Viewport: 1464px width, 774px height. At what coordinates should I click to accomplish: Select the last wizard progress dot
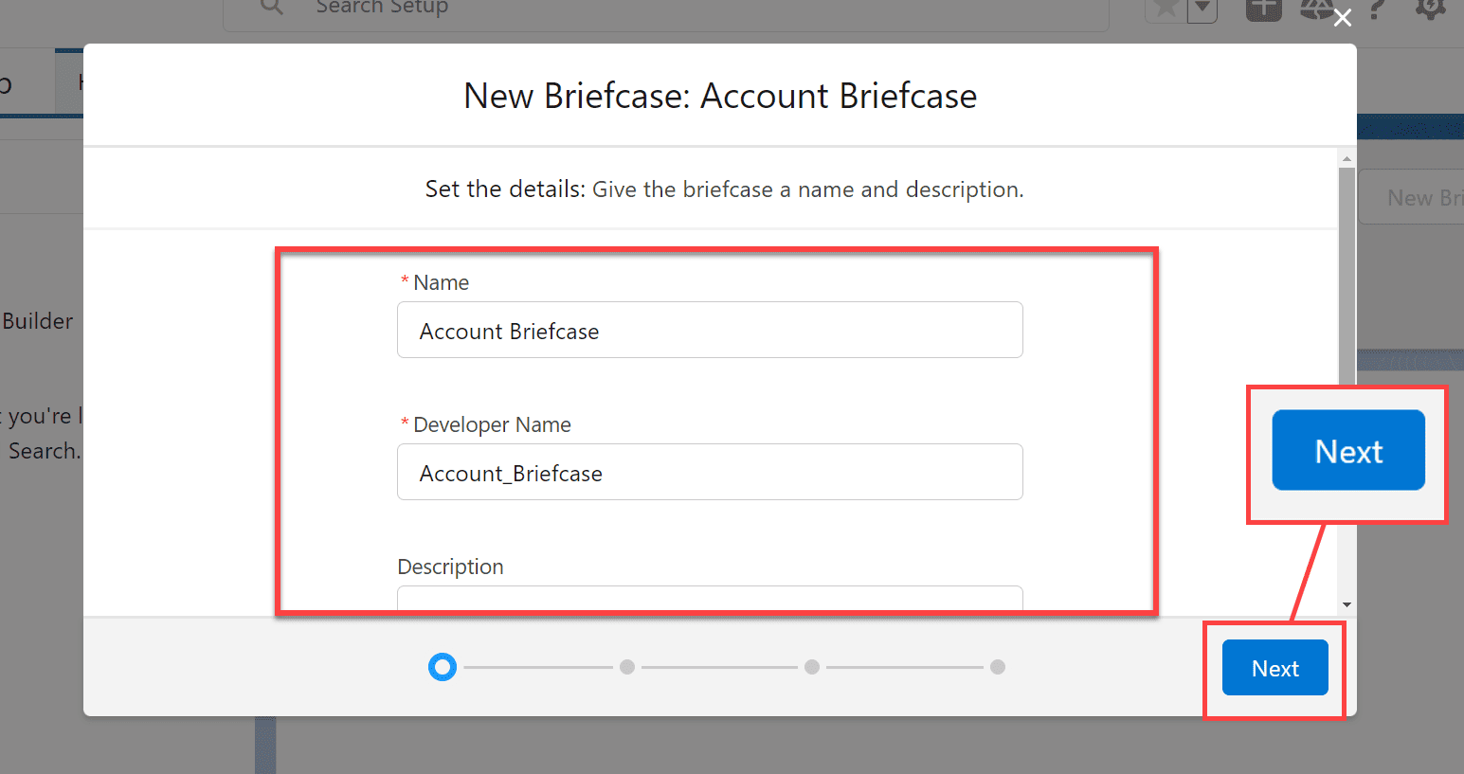pos(997,667)
